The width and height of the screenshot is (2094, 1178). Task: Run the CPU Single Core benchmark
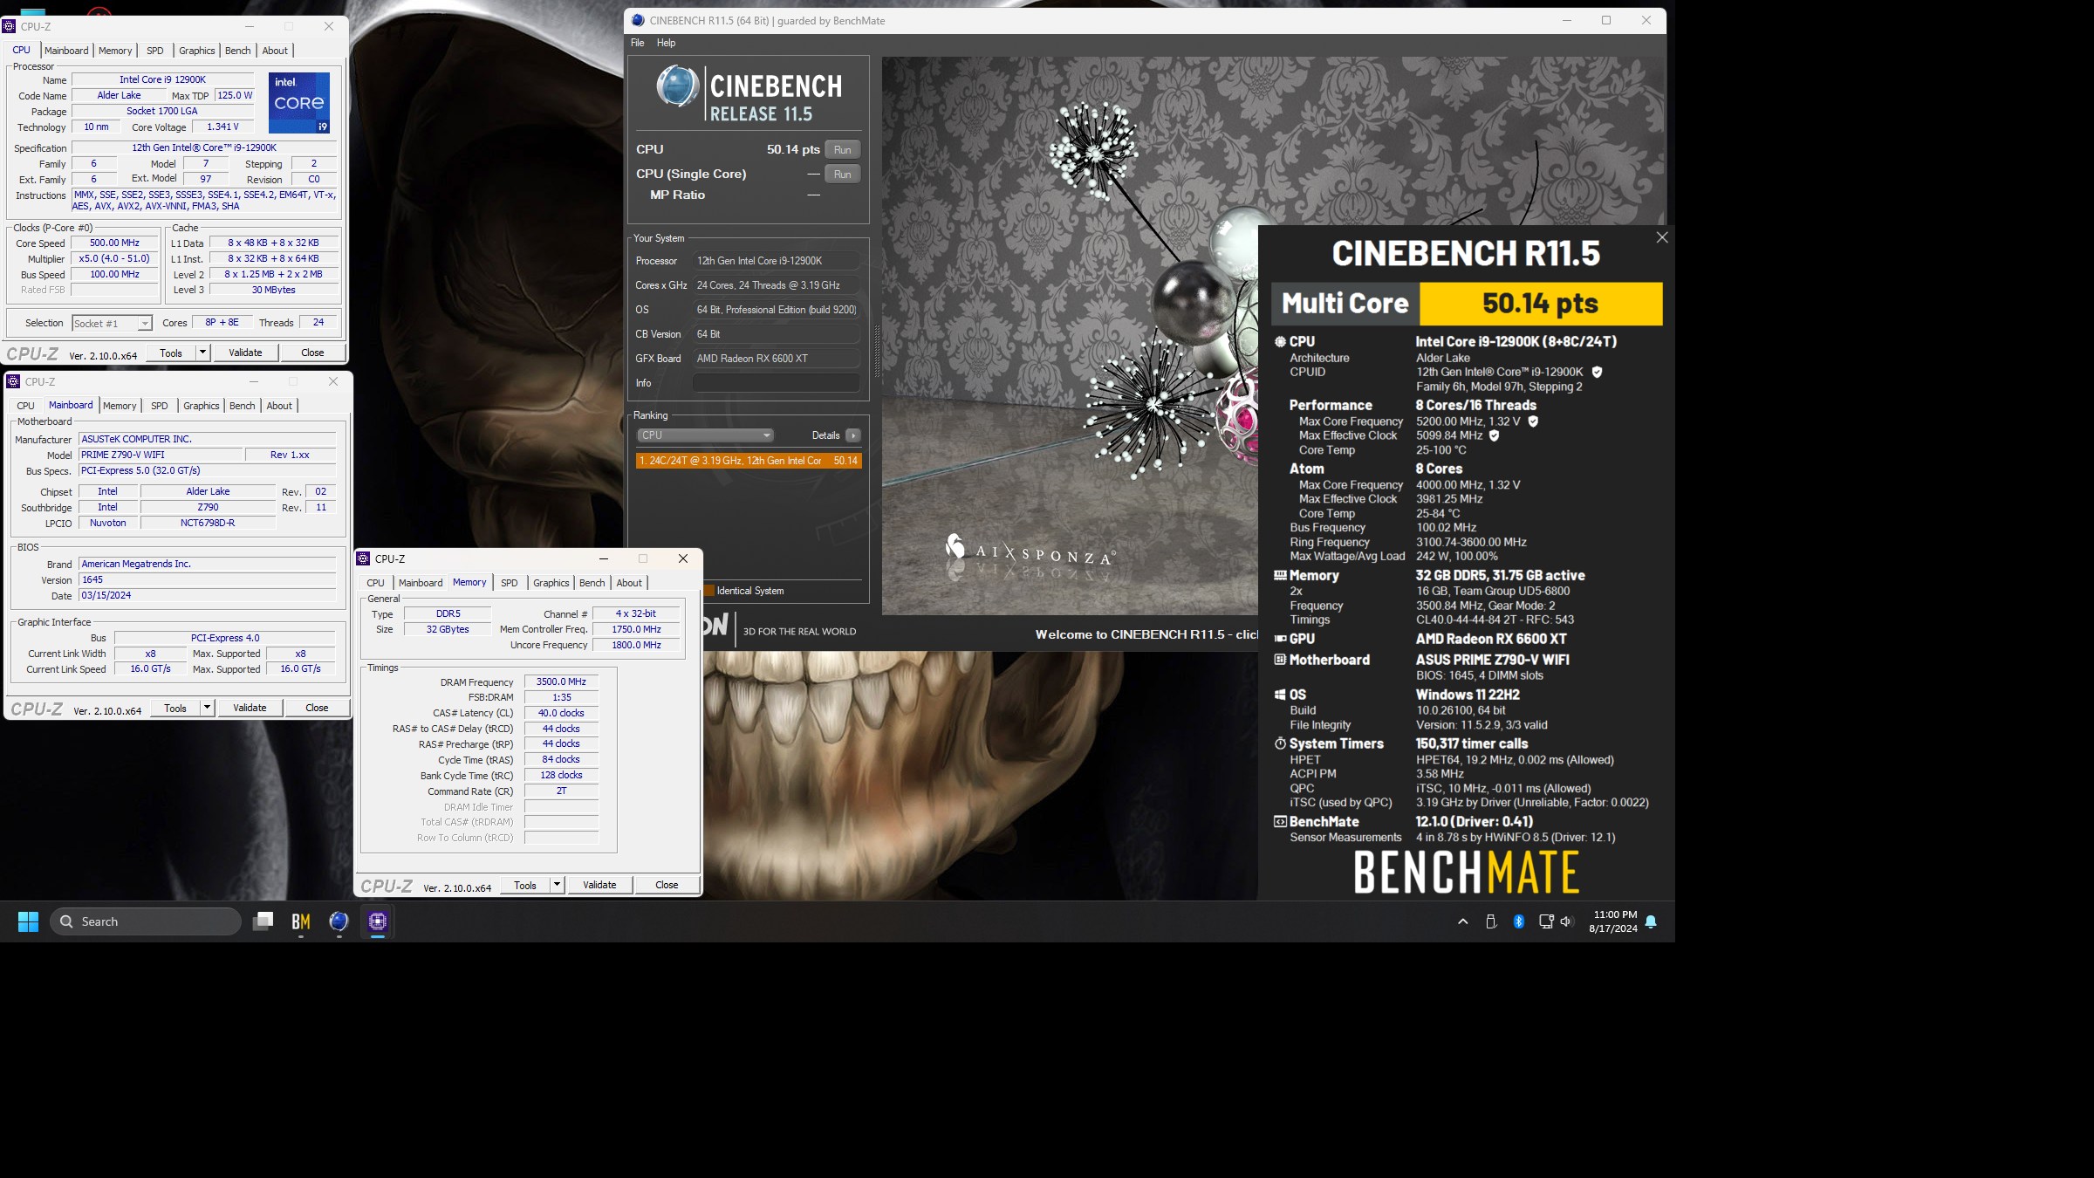(x=842, y=174)
